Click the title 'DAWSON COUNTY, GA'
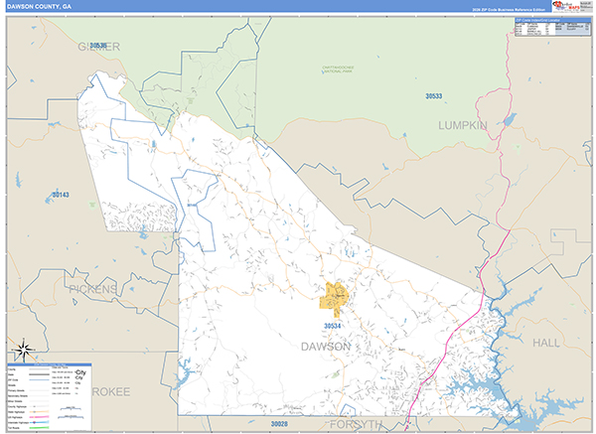This screenshot has height=434, width=596. tap(39, 7)
